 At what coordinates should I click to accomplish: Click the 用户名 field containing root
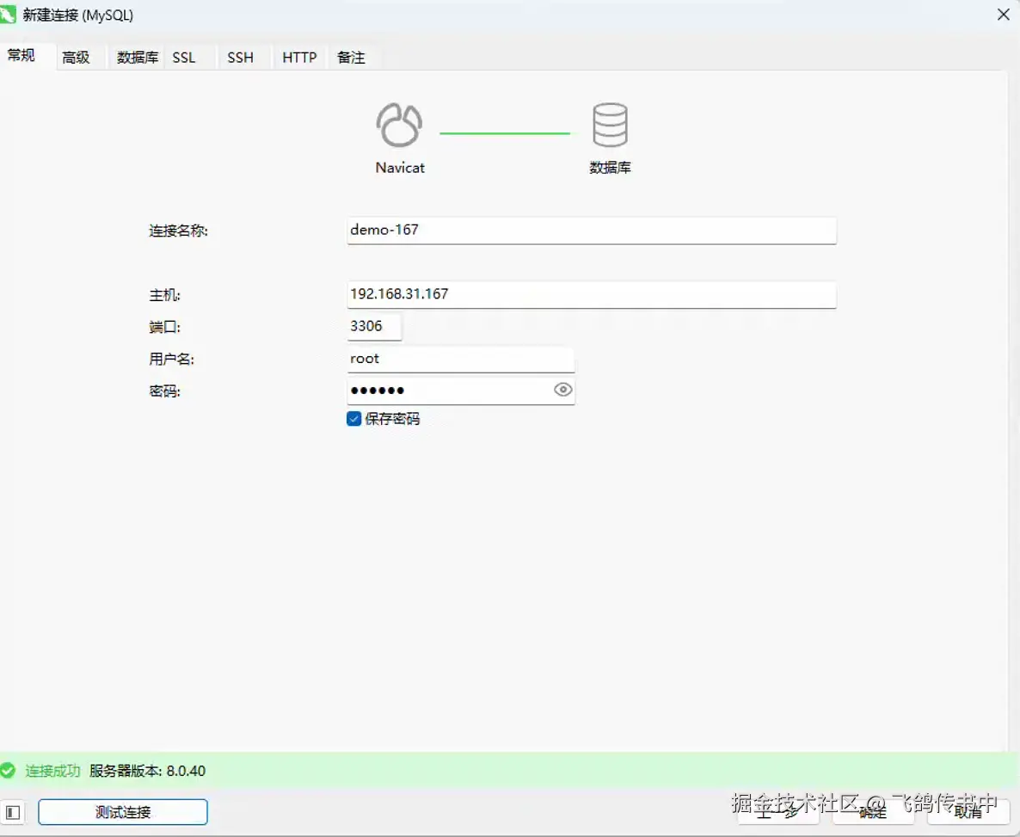tap(461, 359)
